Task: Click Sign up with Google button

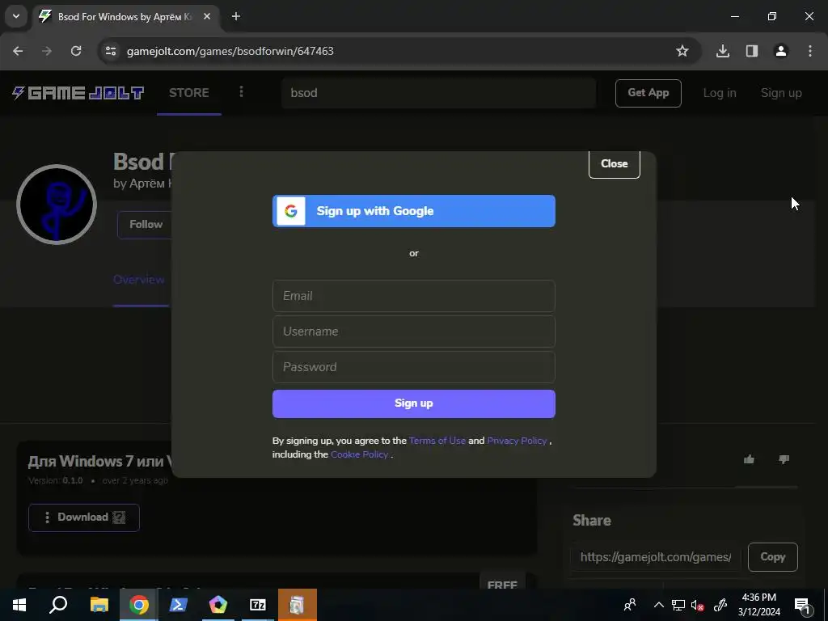Action: click(x=413, y=211)
